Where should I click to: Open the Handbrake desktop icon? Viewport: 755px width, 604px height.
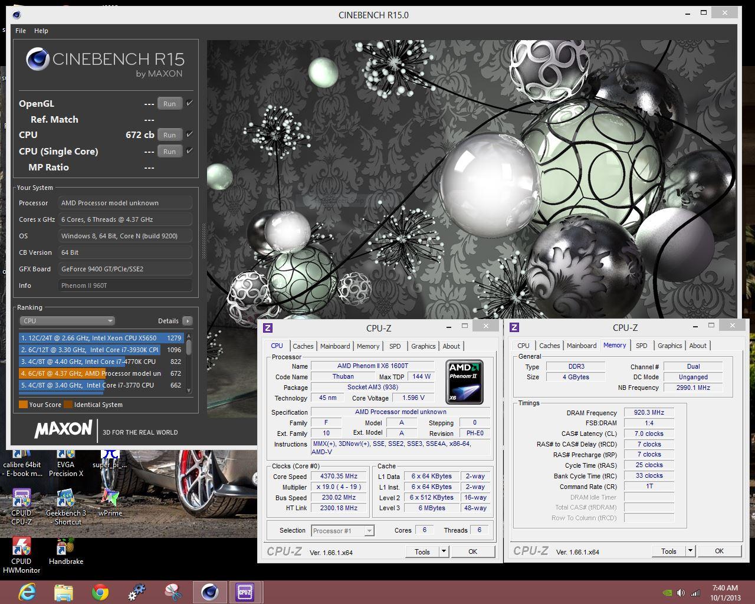[x=66, y=551]
